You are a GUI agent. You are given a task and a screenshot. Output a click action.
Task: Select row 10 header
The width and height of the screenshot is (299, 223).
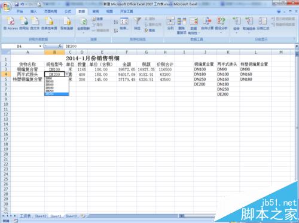(x=6, y=104)
